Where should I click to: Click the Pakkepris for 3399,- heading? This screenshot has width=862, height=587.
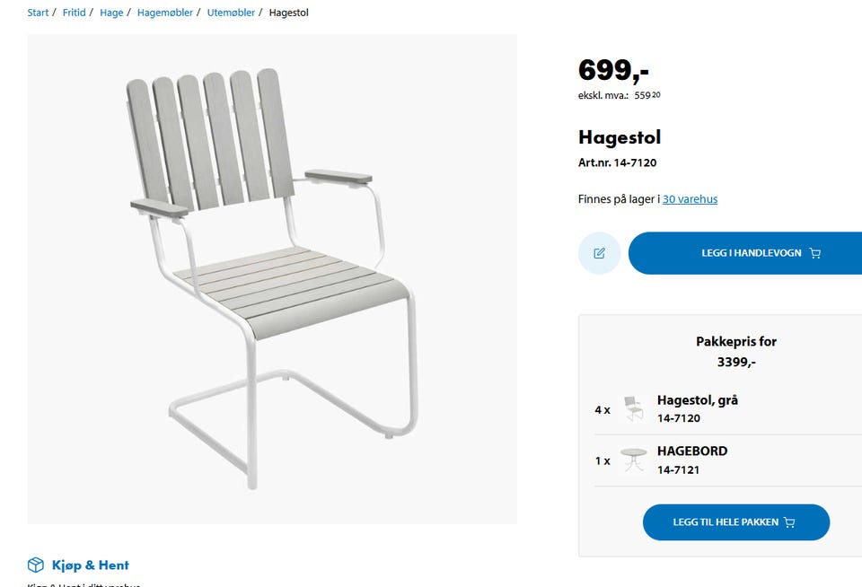coord(736,351)
